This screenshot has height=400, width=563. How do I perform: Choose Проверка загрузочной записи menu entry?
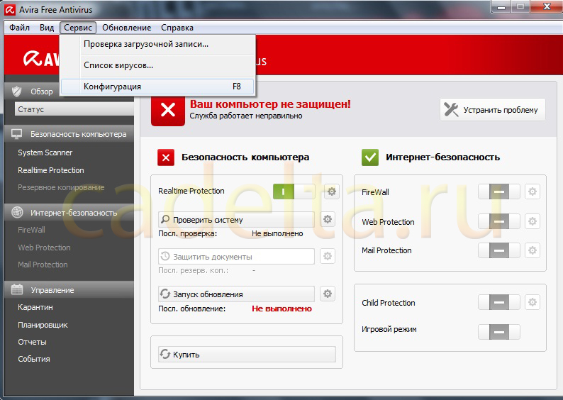pyautogui.click(x=157, y=44)
